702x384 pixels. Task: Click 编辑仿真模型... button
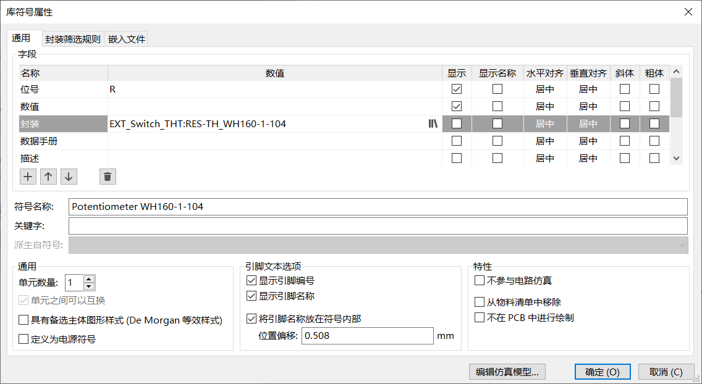(x=507, y=372)
